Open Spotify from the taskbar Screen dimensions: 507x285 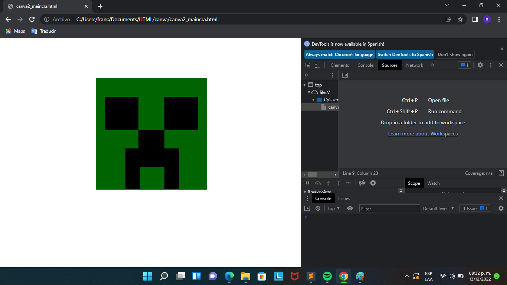(327, 276)
